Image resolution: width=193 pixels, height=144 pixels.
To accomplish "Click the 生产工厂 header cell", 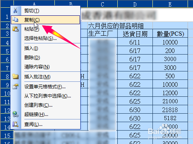I will point(103,34).
